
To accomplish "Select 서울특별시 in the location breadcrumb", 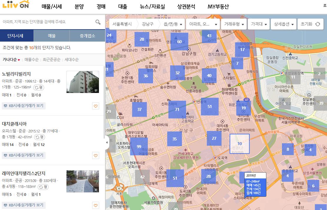I will pos(122,24).
